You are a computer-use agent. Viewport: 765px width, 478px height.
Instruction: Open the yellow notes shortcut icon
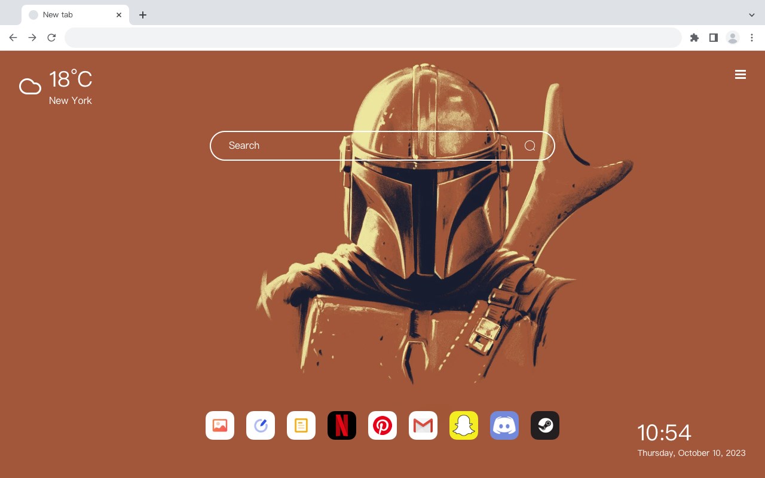301,425
